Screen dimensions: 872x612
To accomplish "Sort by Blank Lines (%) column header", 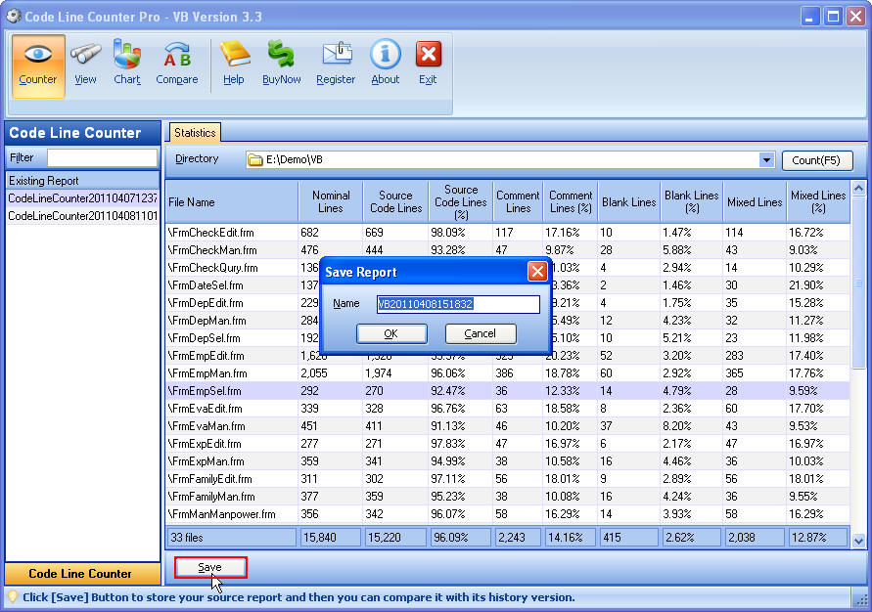I will [x=692, y=202].
